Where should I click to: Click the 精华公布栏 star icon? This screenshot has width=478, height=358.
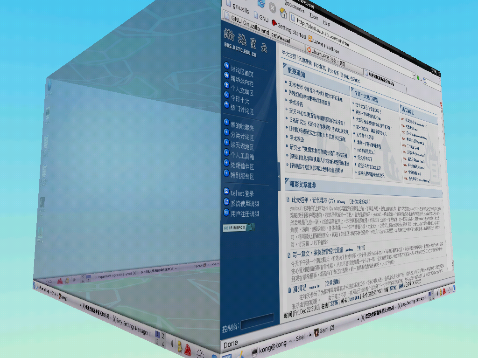tap(226, 75)
